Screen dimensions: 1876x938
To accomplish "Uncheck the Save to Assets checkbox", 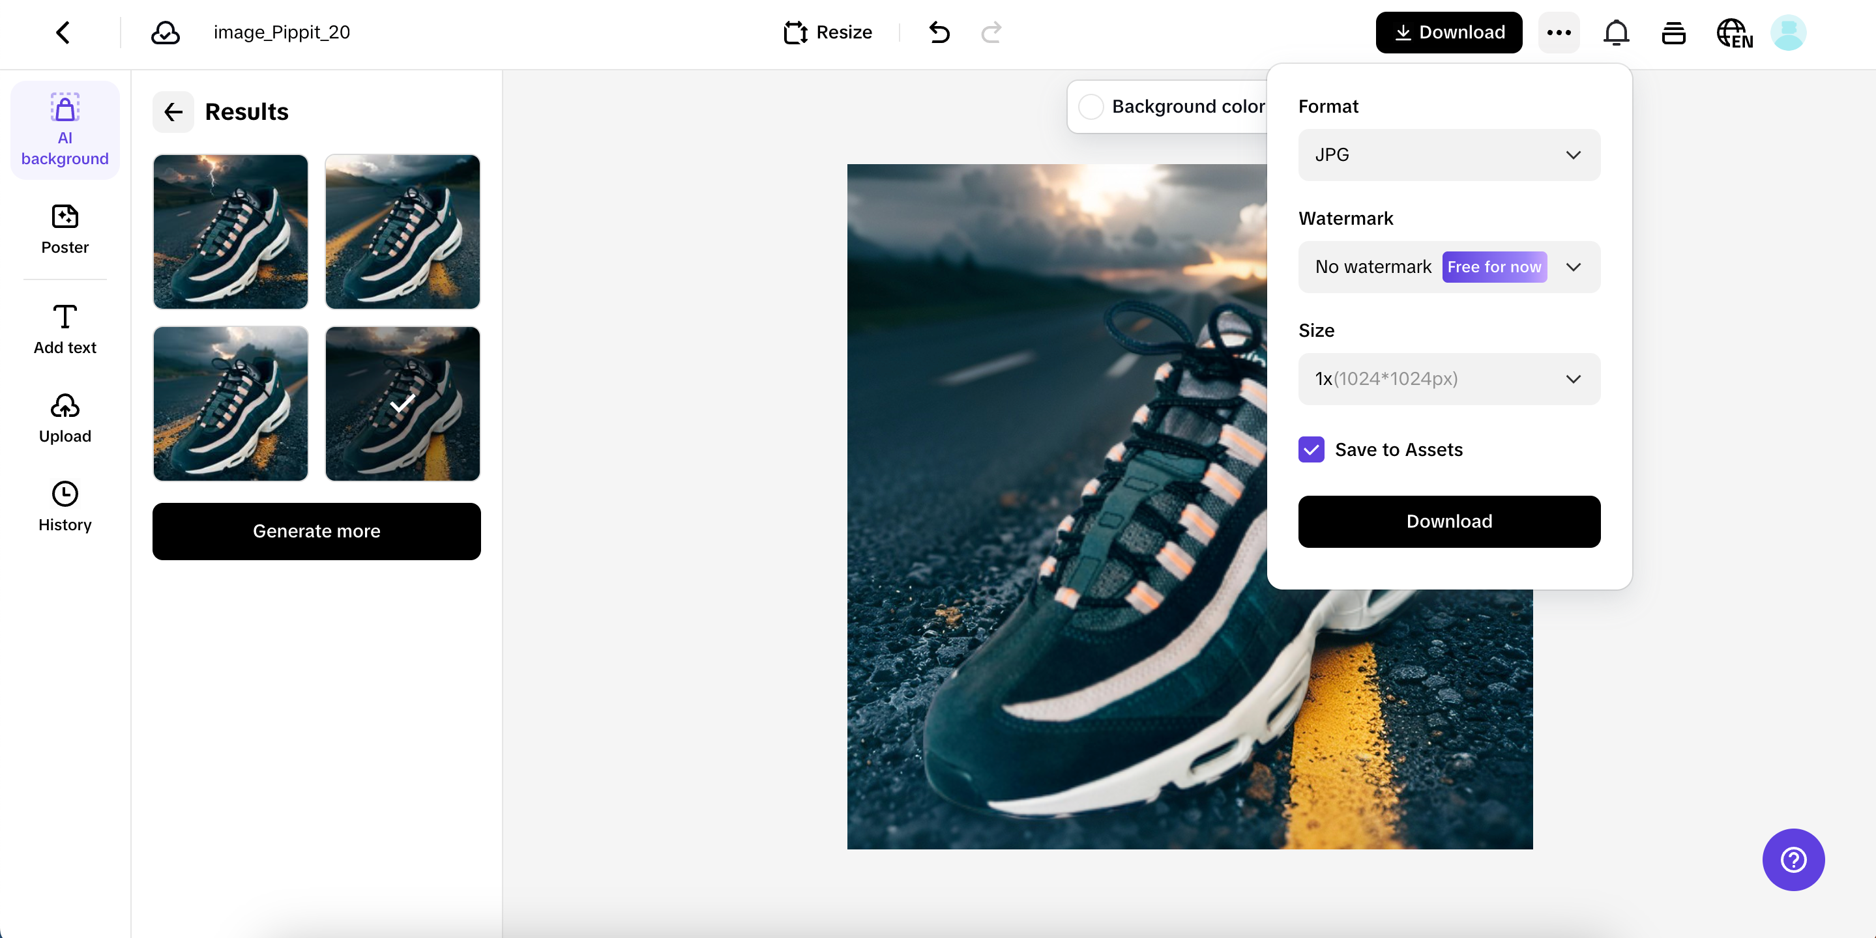I will click(1311, 449).
